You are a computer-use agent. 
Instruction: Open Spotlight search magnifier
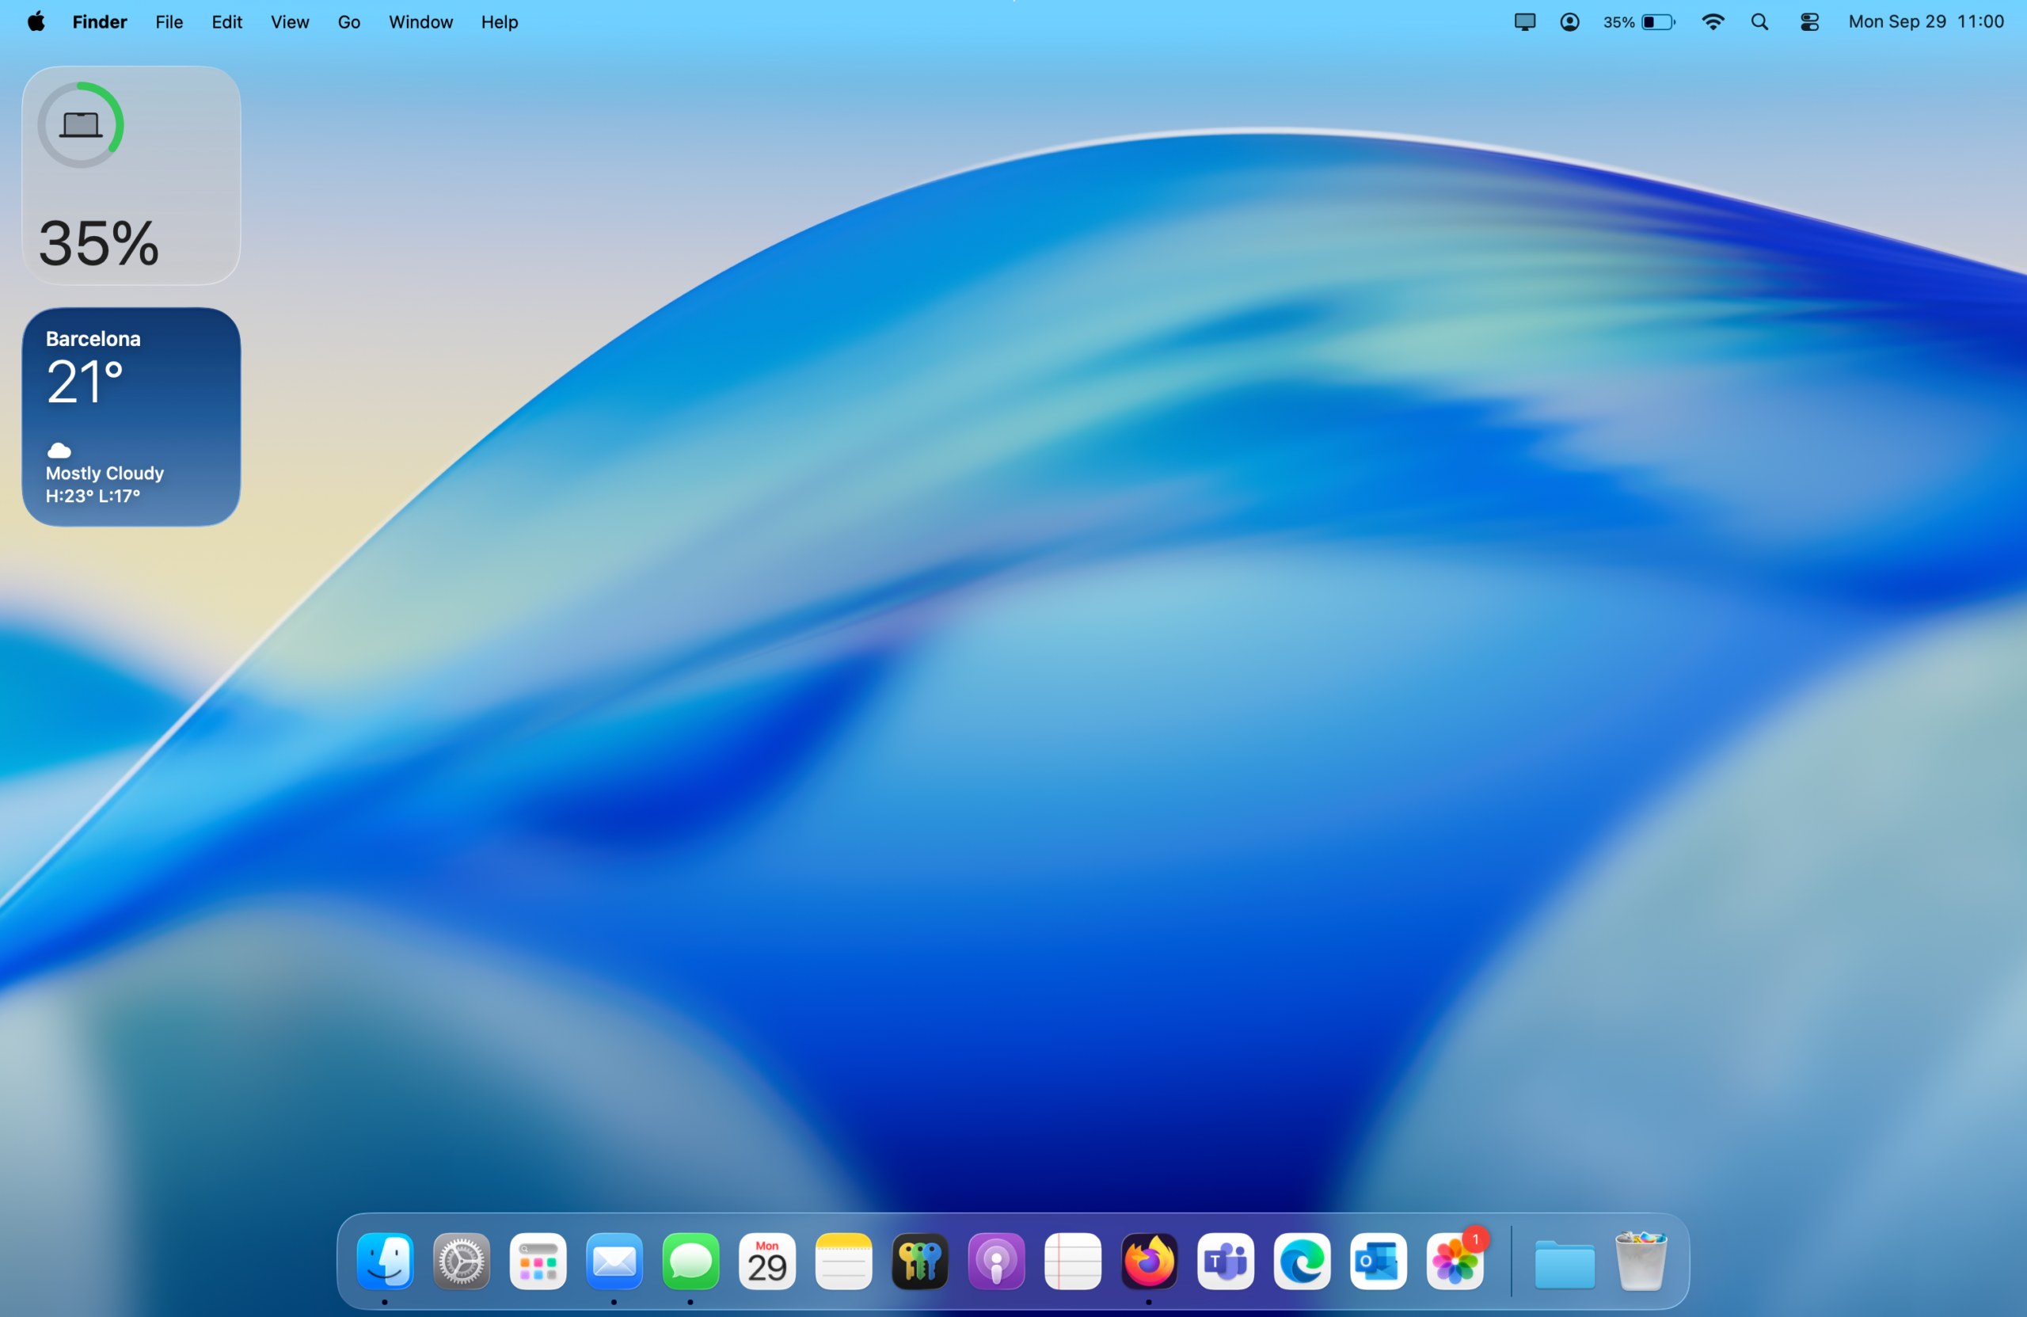coord(1759,22)
